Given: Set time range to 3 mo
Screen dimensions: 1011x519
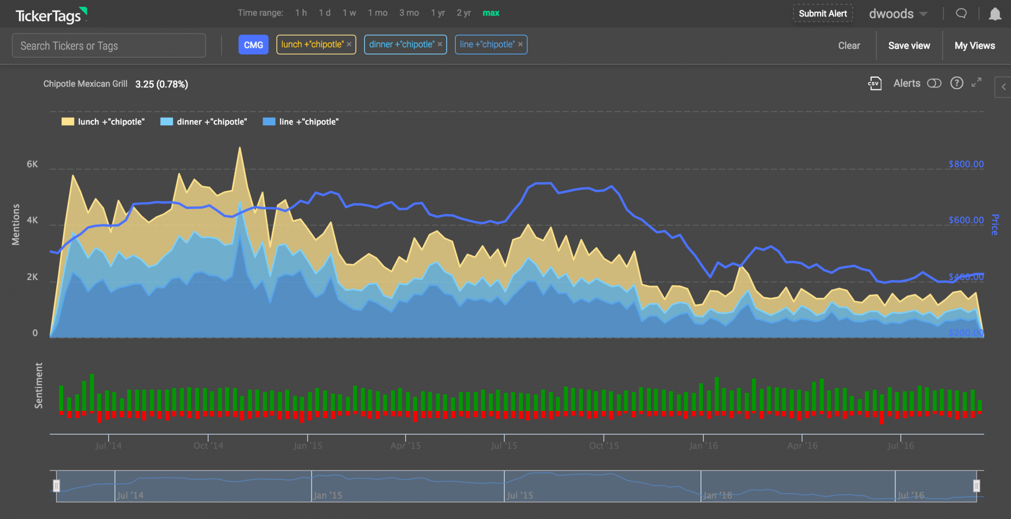Looking at the screenshot, I should 409,13.
